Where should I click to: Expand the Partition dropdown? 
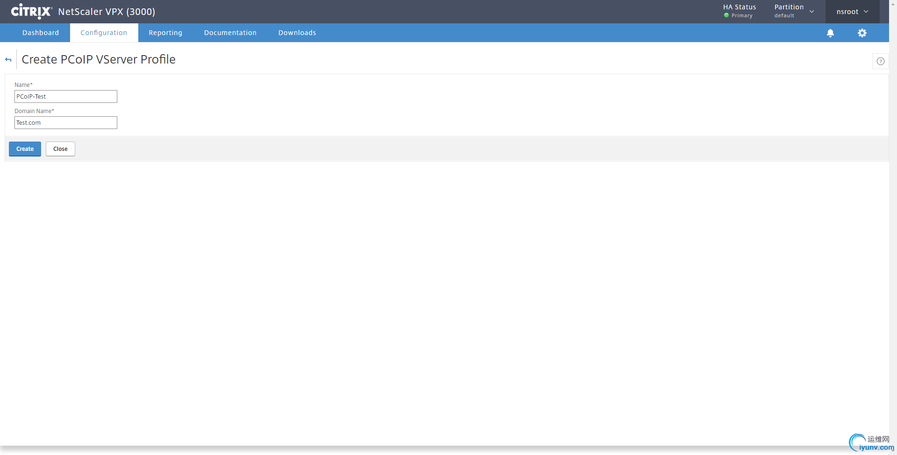794,11
